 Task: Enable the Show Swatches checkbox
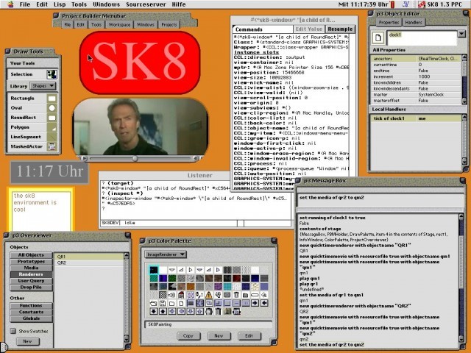click(x=13, y=332)
